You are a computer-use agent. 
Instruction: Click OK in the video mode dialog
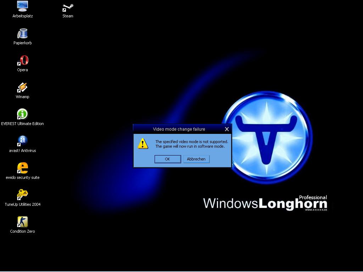pyautogui.click(x=168, y=159)
